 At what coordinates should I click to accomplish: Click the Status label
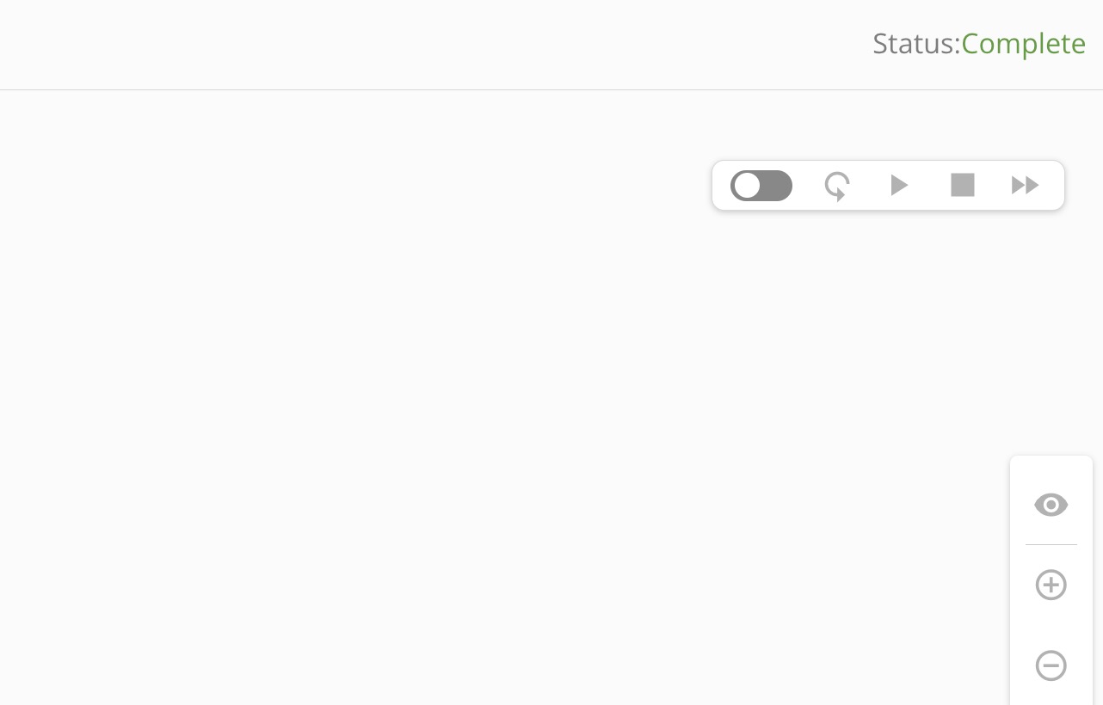point(915,43)
